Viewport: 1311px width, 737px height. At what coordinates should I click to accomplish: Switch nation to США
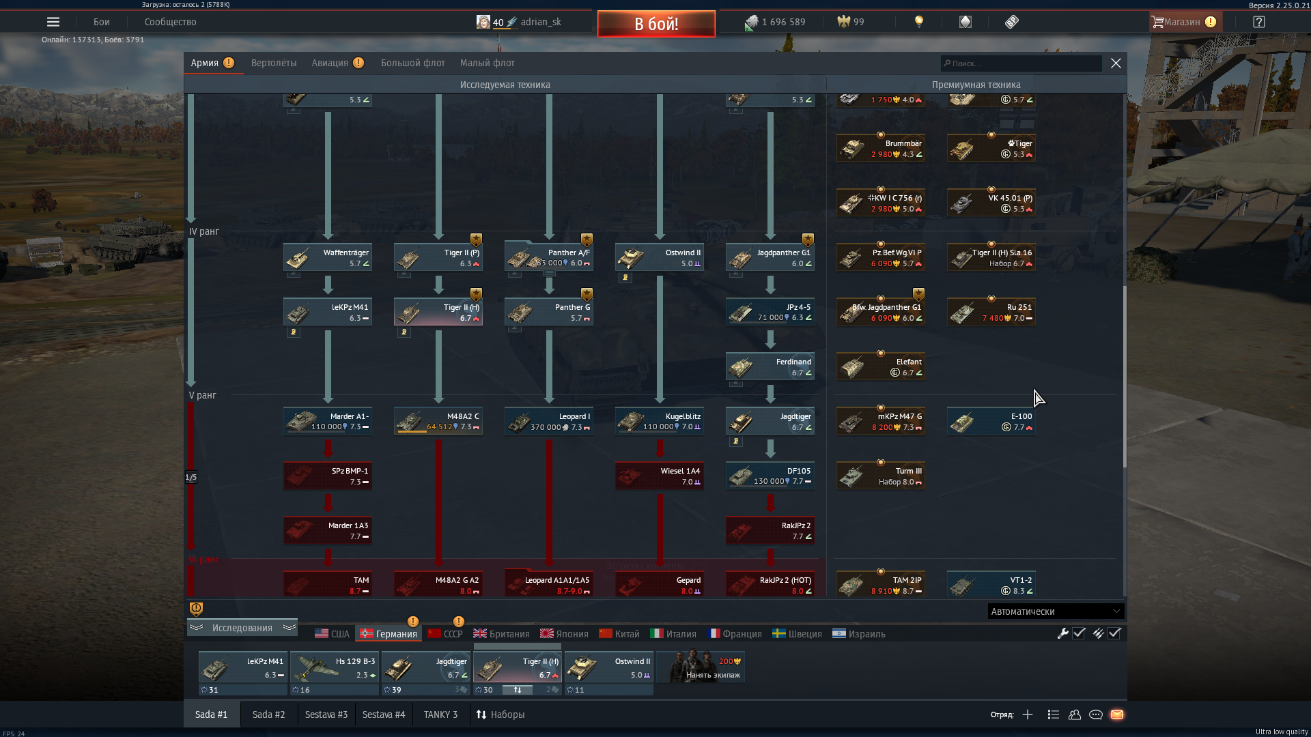(332, 634)
